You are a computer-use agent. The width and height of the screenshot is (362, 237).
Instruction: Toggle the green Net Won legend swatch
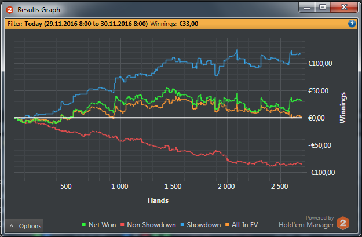pos(84,224)
